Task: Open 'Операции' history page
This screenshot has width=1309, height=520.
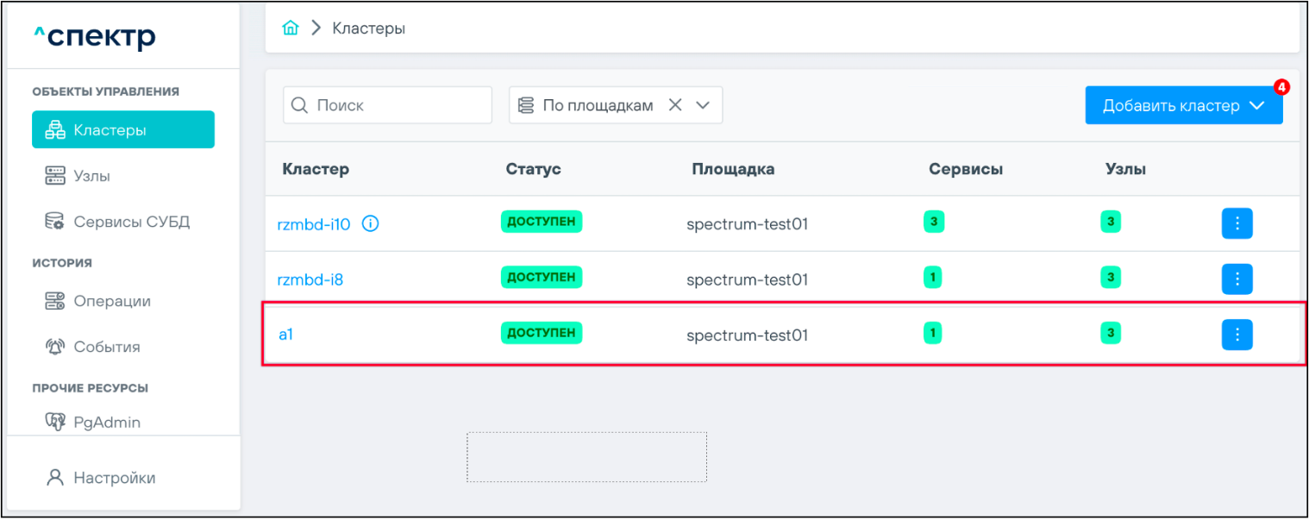Action: [x=112, y=301]
